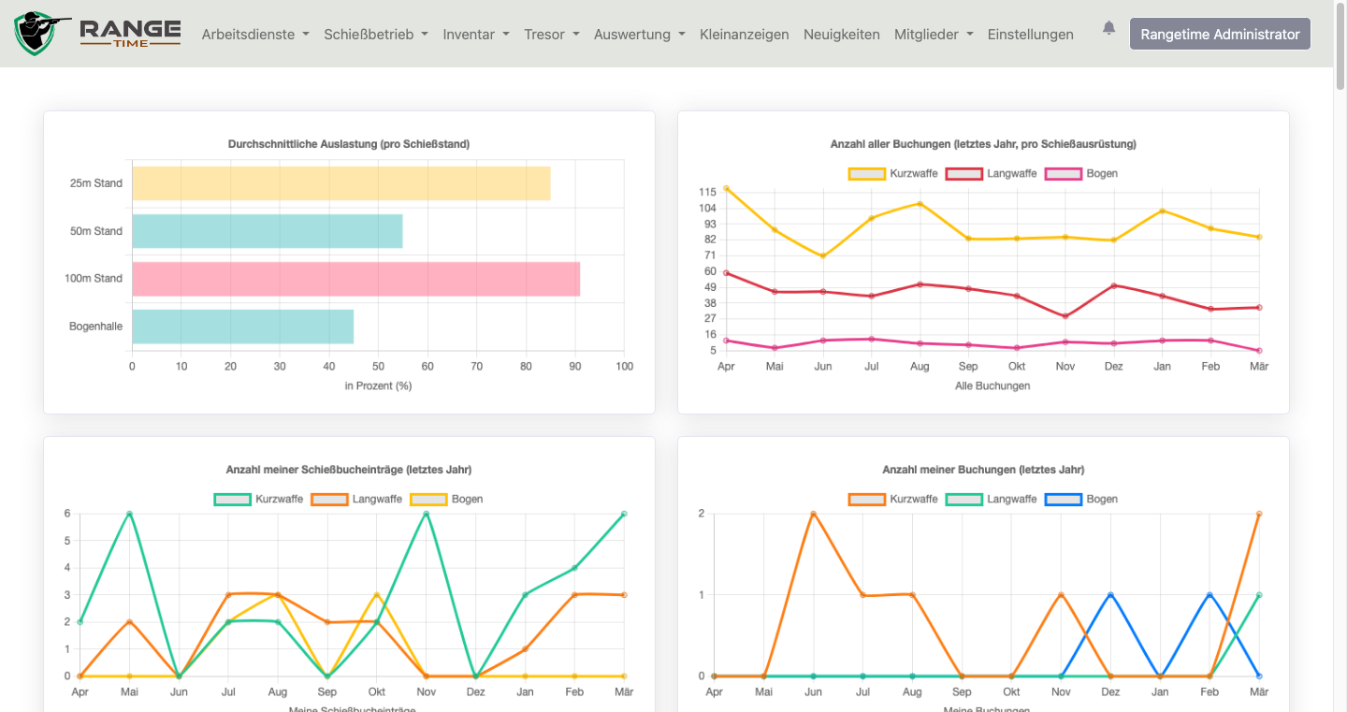Go to Kleinanzeigen page
The width and height of the screenshot is (1347, 712).
tap(744, 35)
